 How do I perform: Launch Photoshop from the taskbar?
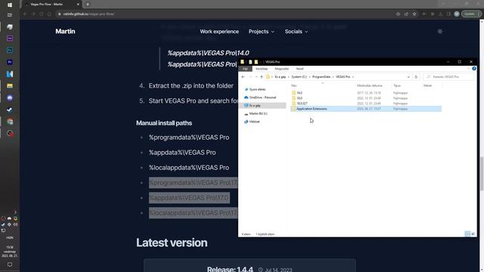10,51
